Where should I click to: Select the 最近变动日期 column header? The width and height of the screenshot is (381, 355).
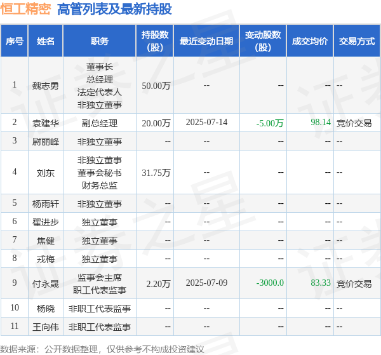tap(206, 41)
